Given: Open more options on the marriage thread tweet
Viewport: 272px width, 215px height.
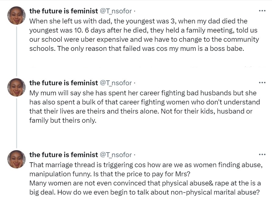Looking at the screenshot, I should point(262,154).
